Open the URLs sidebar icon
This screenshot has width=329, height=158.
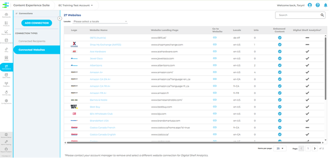click(6, 50)
